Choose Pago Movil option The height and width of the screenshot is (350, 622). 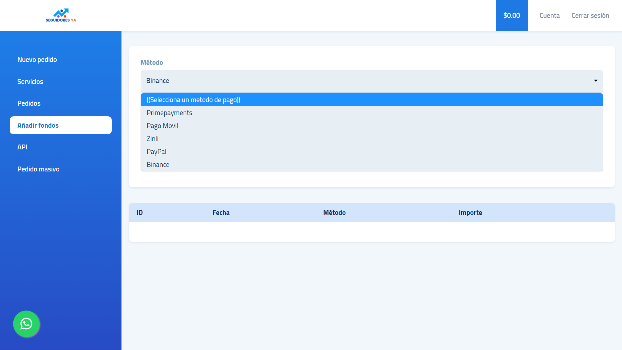coord(372,126)
